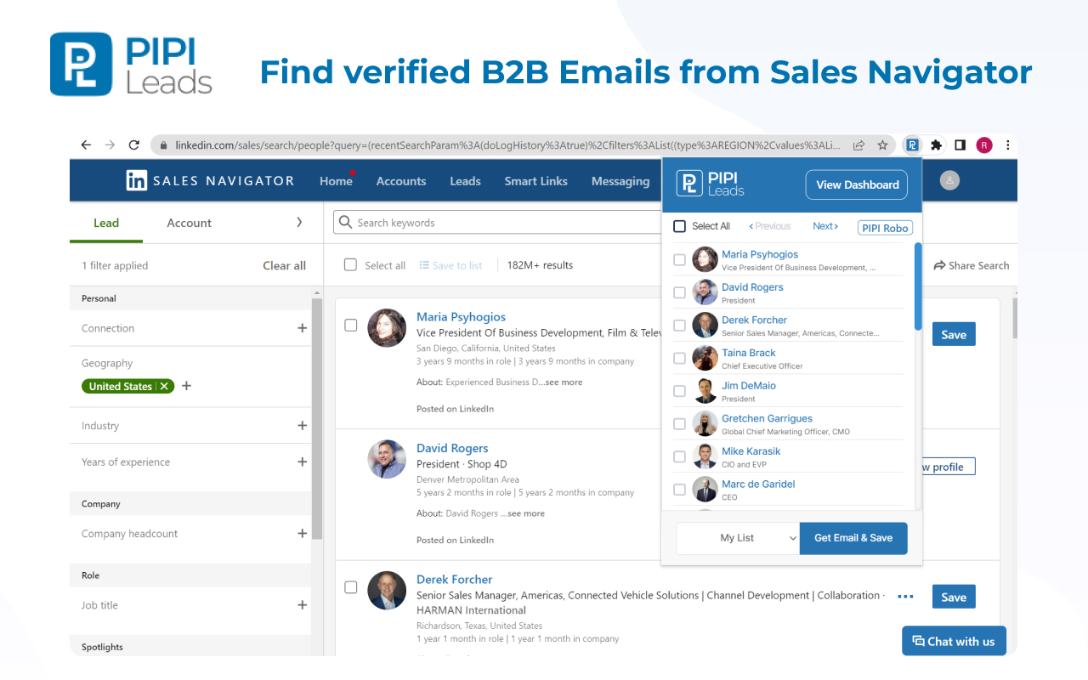Bookmark the page using the star icon
Image resolution: width=1088 pixels, height=680 pixels.
(x=882, y=144)
